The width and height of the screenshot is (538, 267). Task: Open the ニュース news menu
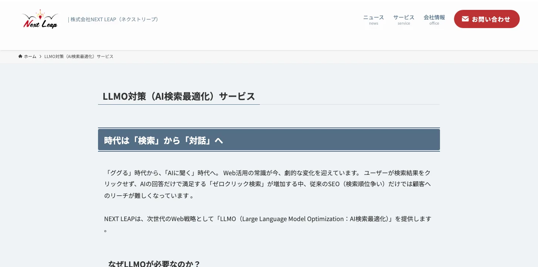click(373, 19)
